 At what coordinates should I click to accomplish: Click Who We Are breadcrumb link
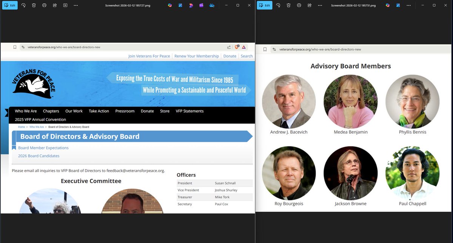37,127
